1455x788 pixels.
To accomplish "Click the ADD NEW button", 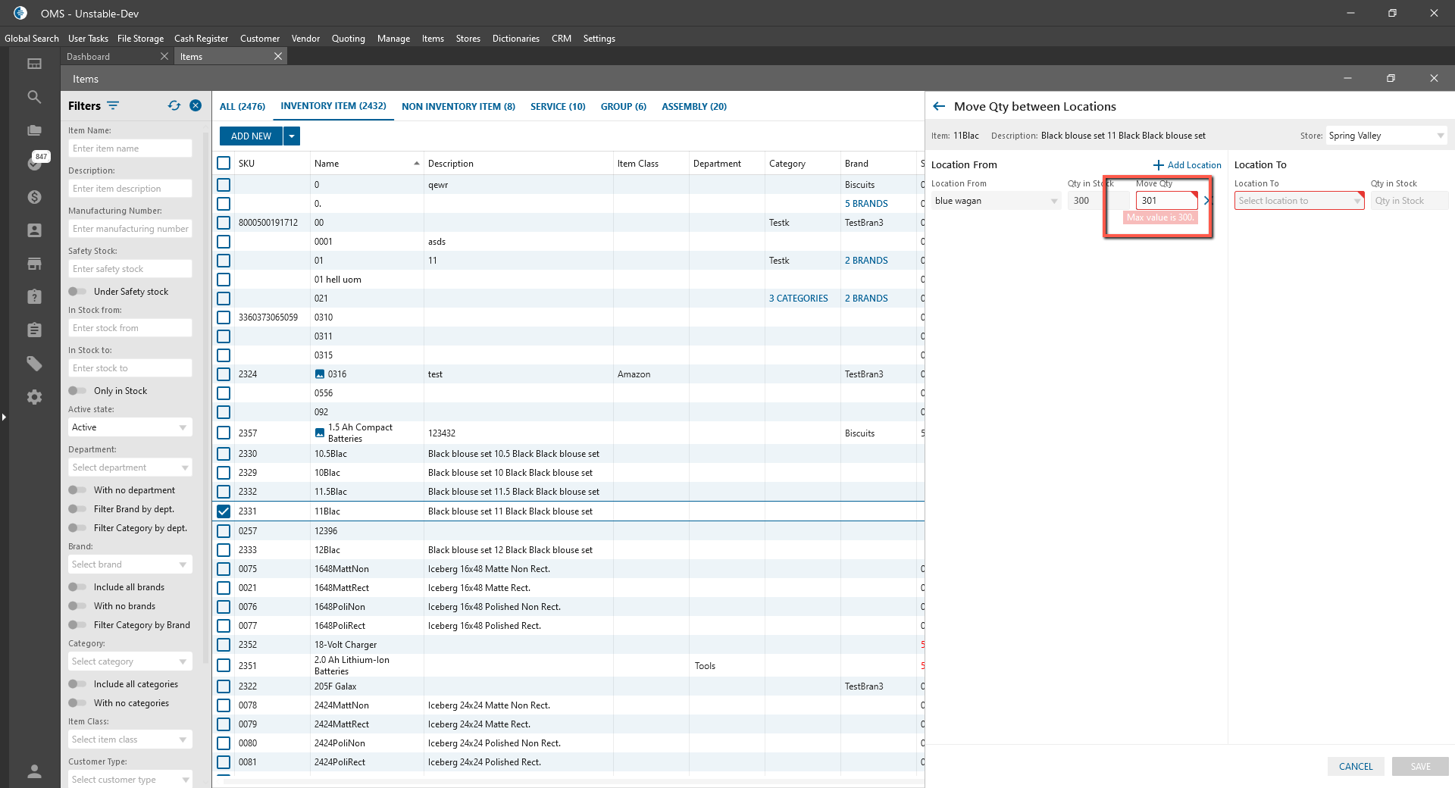I will point(251,136).
